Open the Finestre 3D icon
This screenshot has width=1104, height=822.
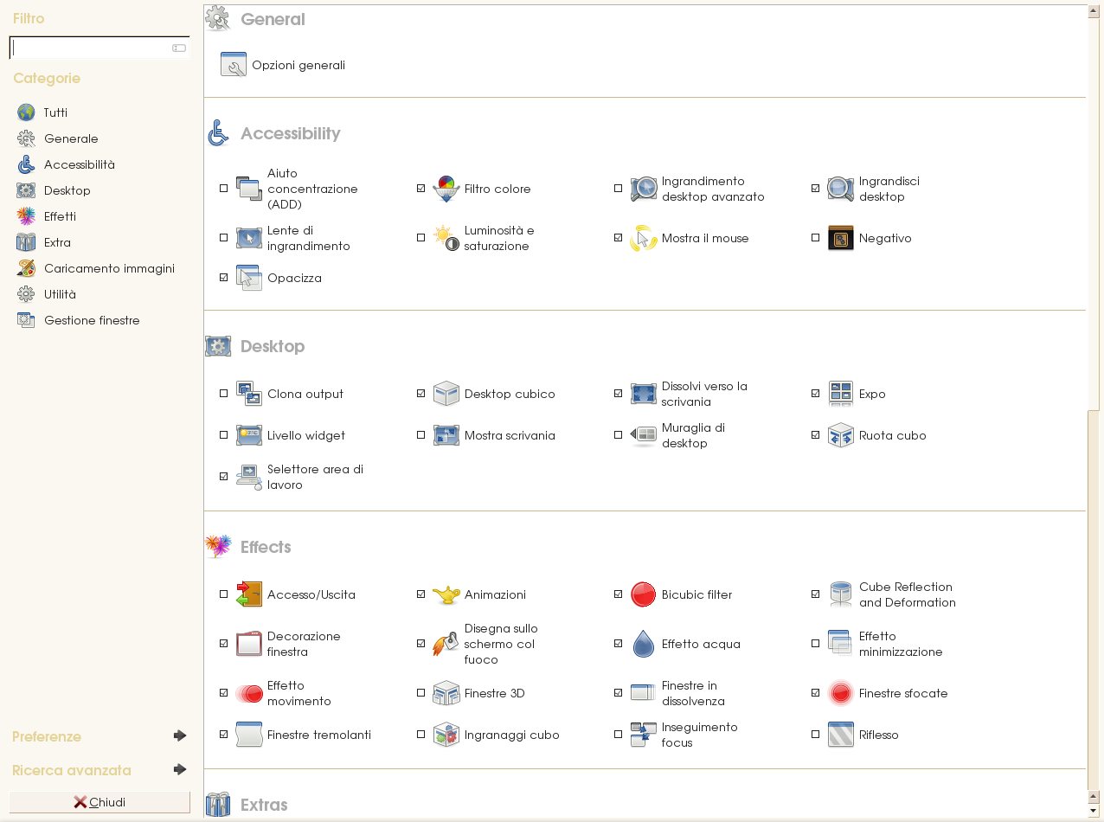point(446,693)
